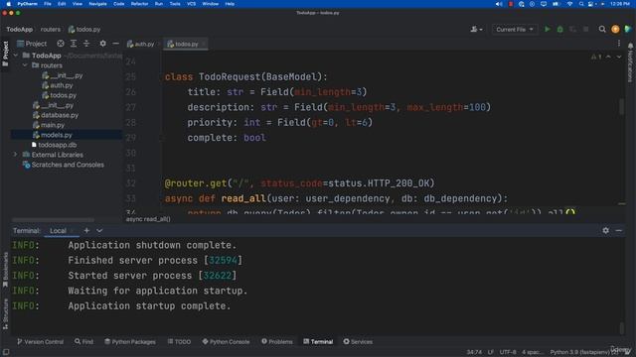
Task: Select models.py in project tree
Action: pos(57,135)
